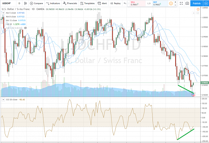Decrease order quantity with minus button
Viewport: 209px width, 143px height.
(x=175, y=5)
